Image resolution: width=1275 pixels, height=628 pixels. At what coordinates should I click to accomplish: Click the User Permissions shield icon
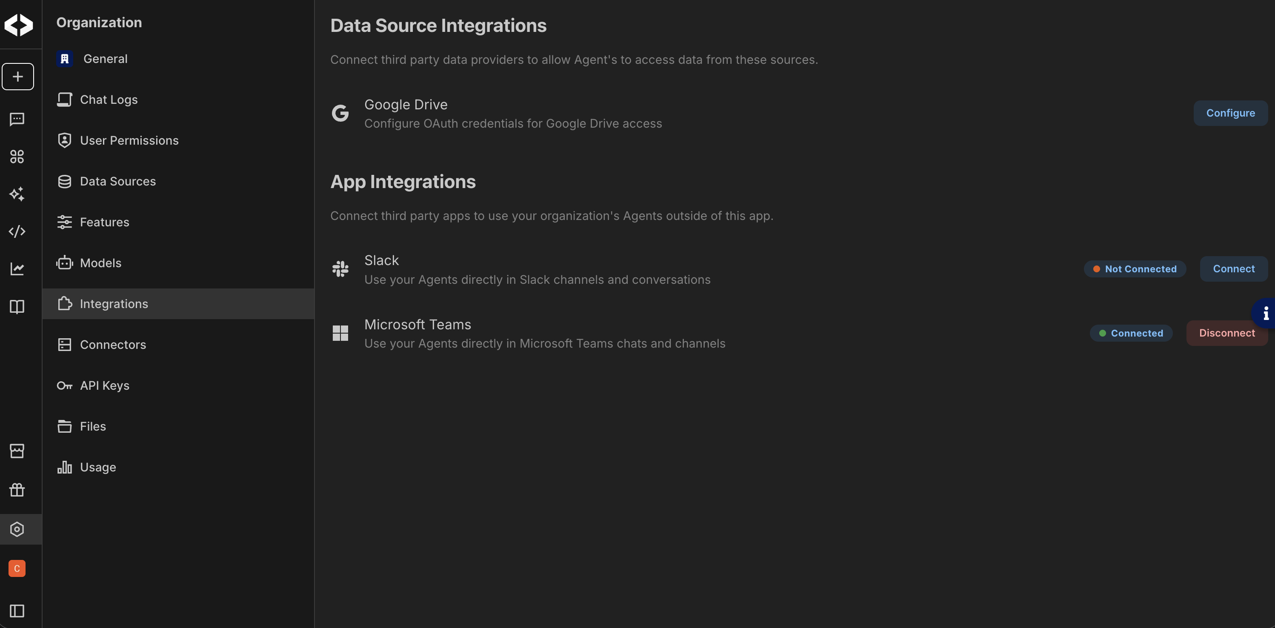click(64, 140)
